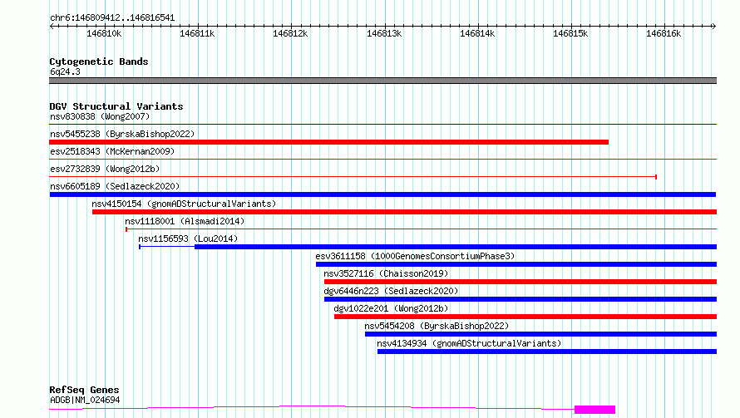
Task: Click the 146812k ruler label
Action: 290,33
